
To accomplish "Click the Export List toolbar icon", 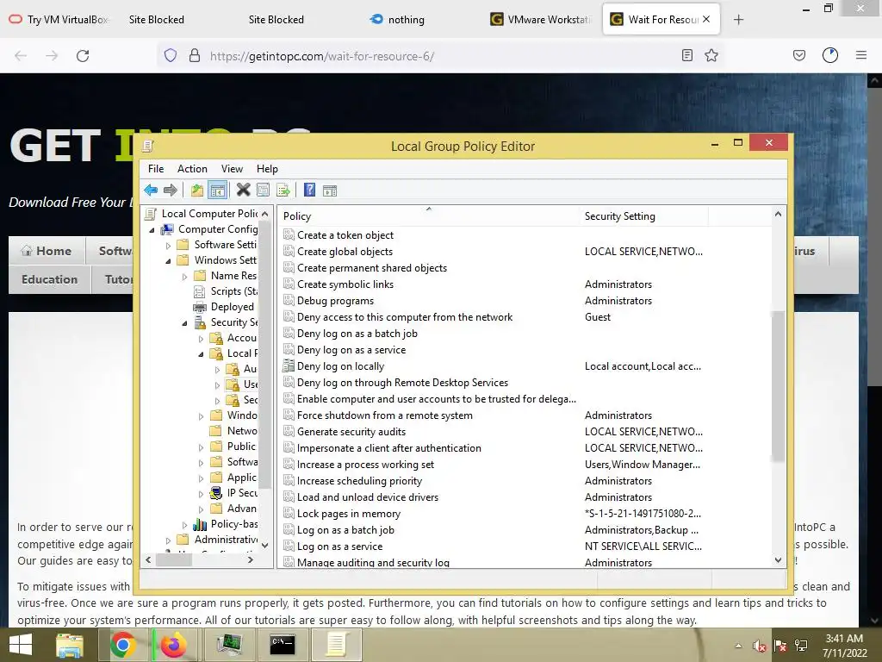I will point(283,190).
